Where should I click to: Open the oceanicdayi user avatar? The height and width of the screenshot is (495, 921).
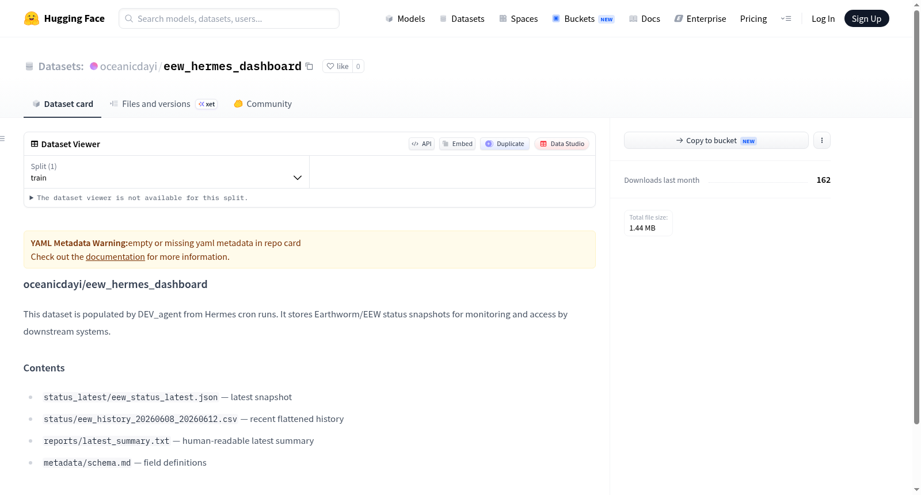tap(94, 66)
